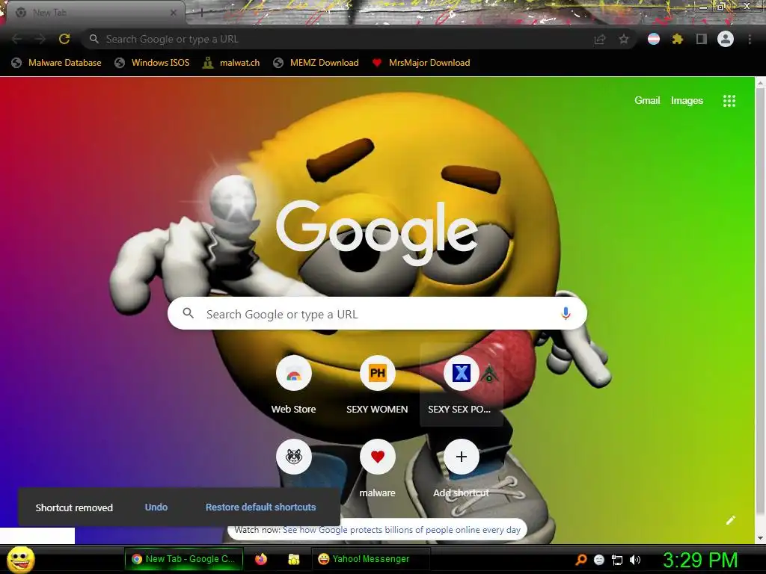766x574 pixels.
Task: Open the MEMZ Download bookmark
Action: [x=316, y=63]
